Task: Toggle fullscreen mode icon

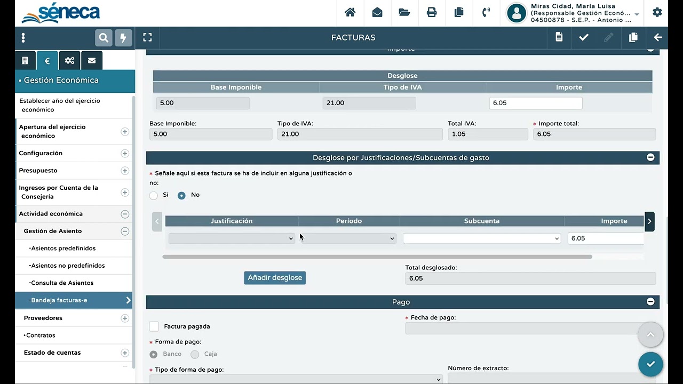Action: [x=147, y=37]
